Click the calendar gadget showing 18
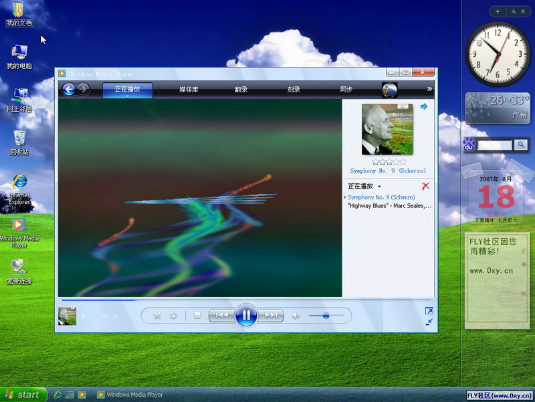Image resolution: width=535 pixels, height=402 pixels. pos(496,197)
